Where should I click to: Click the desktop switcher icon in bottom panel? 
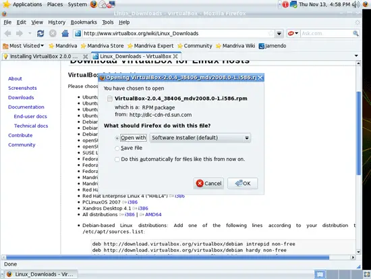coord(320,274)
